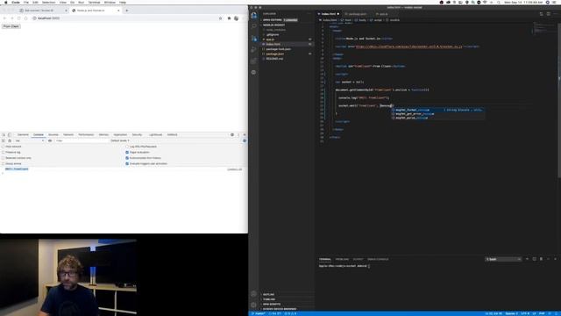The height and width of the screenshot is (316, 561).
Task: Toggle device toolbar icon in DevTools
Action: (10, 134)
